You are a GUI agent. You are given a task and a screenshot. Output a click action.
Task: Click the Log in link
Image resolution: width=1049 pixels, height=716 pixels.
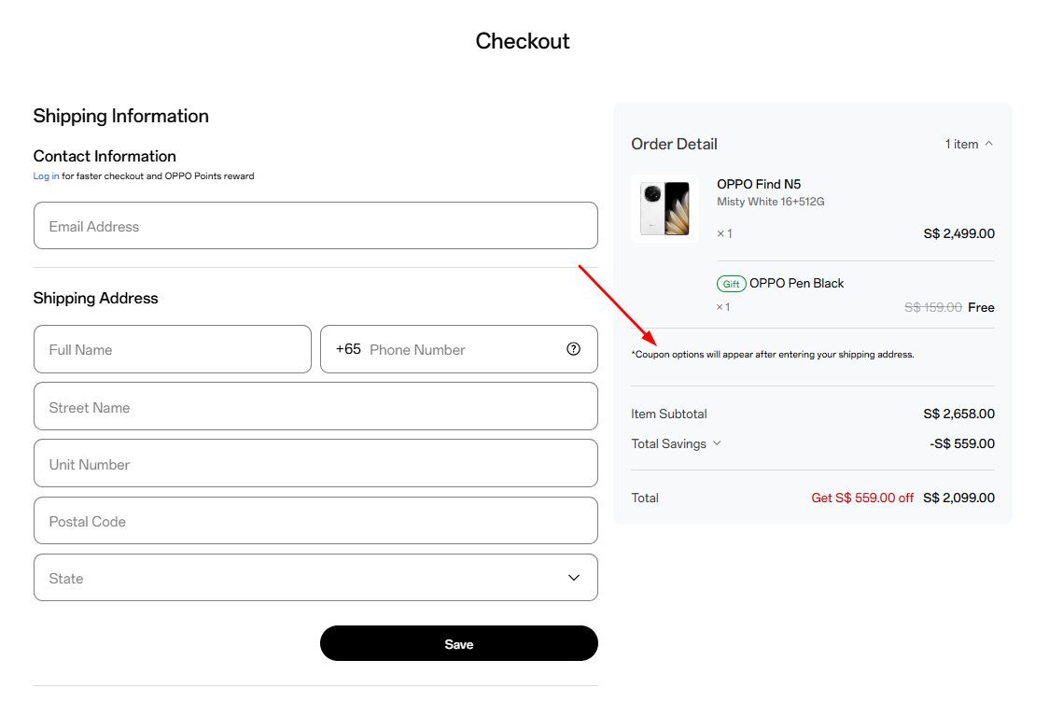point(45,175)
